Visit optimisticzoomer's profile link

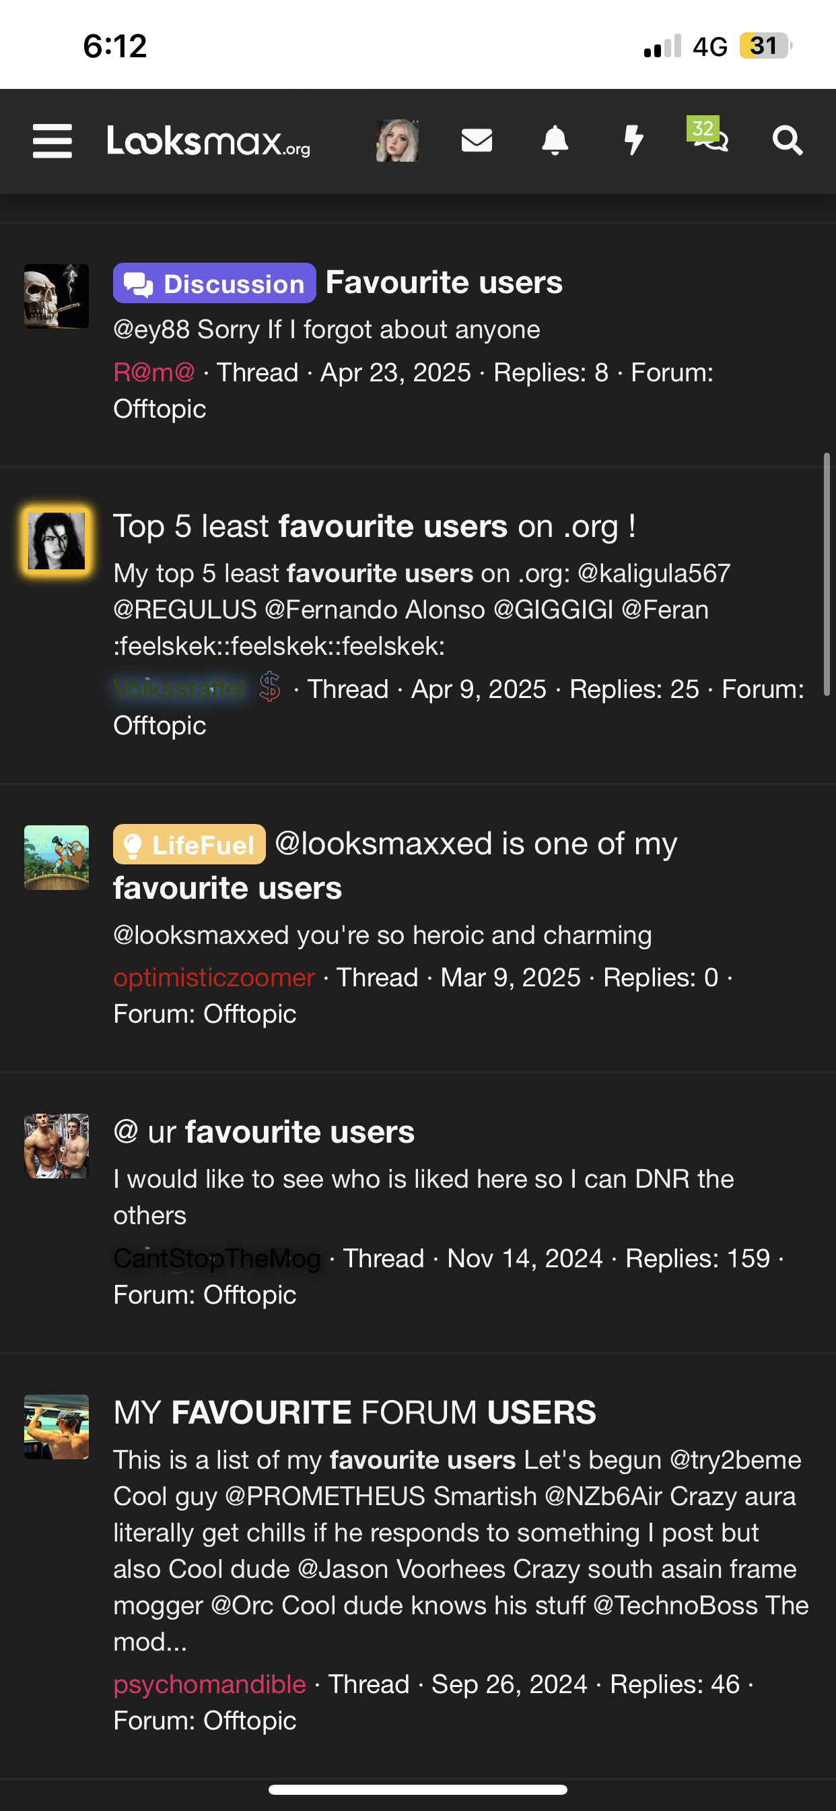tap(213, 978)
